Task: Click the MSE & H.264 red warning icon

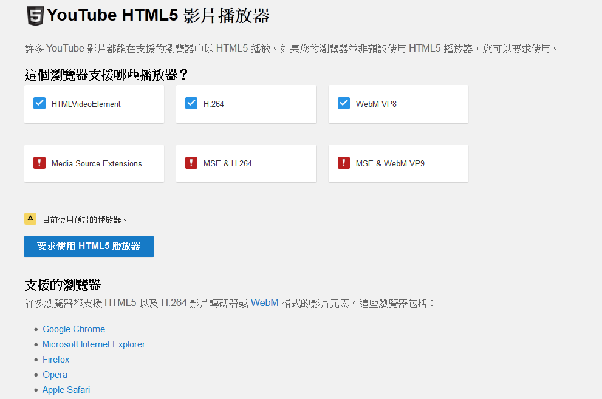Action: coord(191,163)
